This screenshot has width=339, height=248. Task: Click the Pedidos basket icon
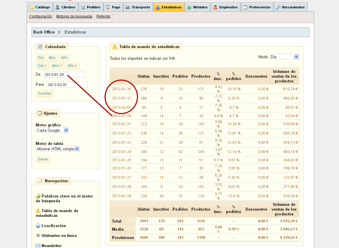point(83,7)
